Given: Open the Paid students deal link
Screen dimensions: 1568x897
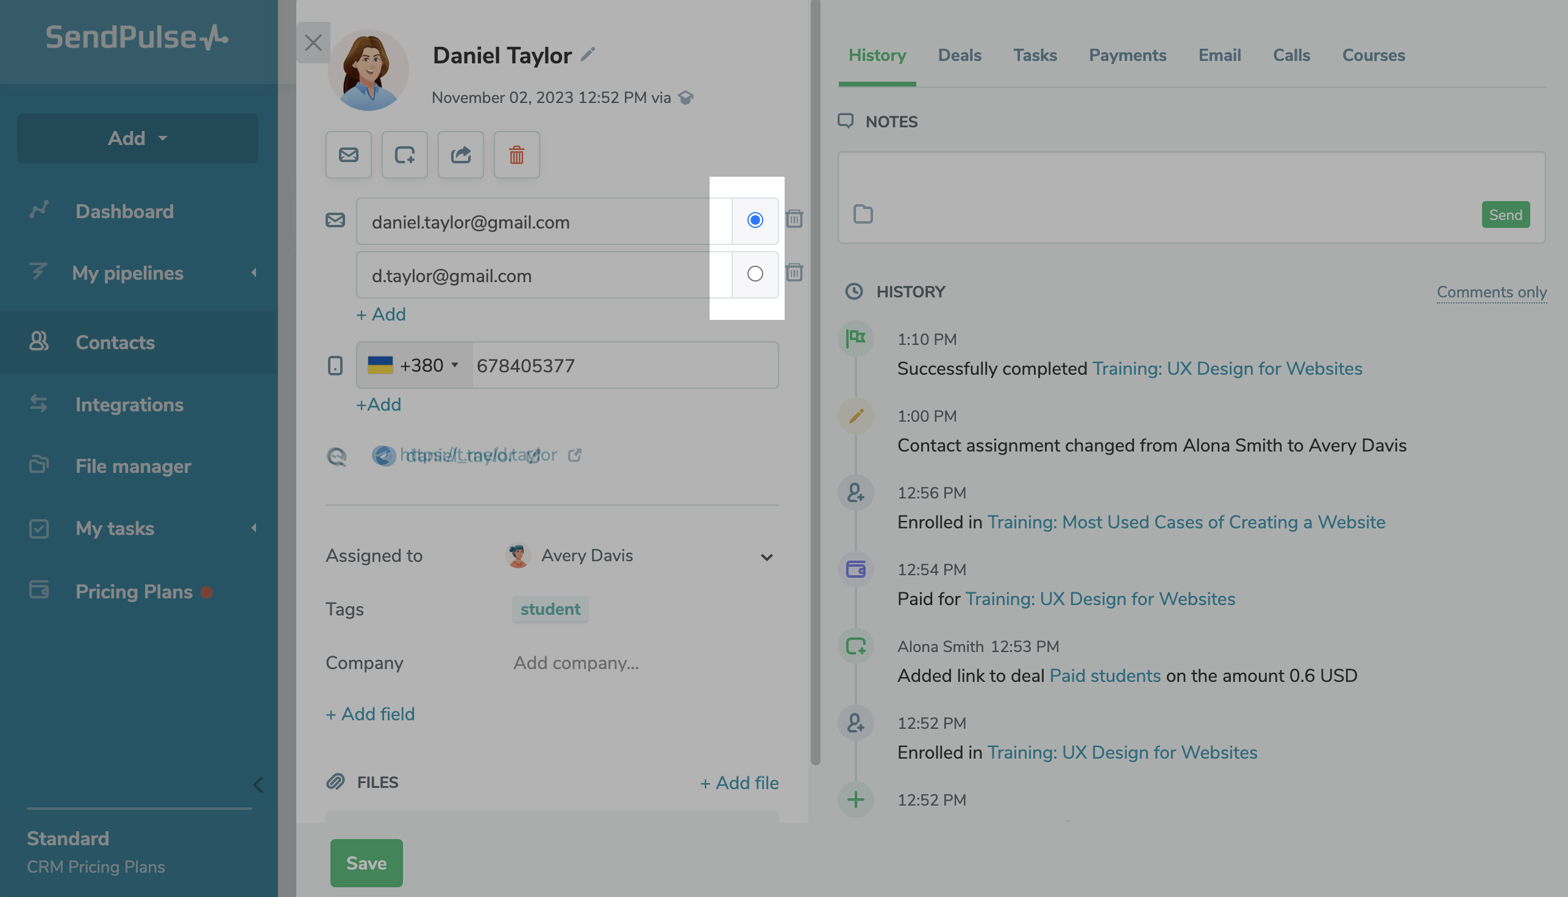Looking at the screenshot, I should (1105, 676).
